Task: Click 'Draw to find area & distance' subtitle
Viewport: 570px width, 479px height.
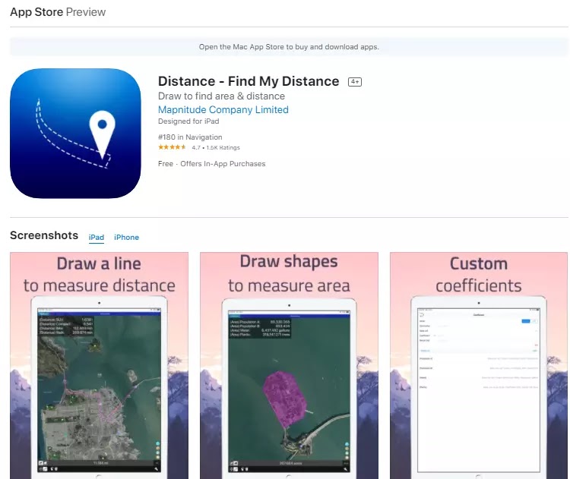Action: click(221, 96)
